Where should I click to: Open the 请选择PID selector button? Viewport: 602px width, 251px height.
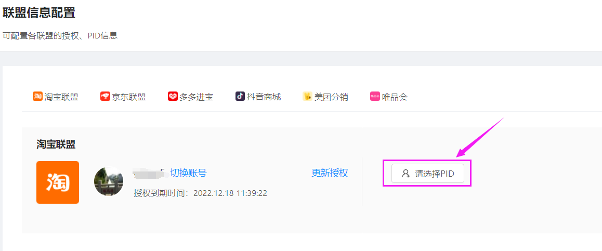428,174
